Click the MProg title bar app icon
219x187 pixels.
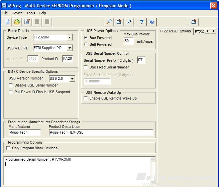[4, 6]
